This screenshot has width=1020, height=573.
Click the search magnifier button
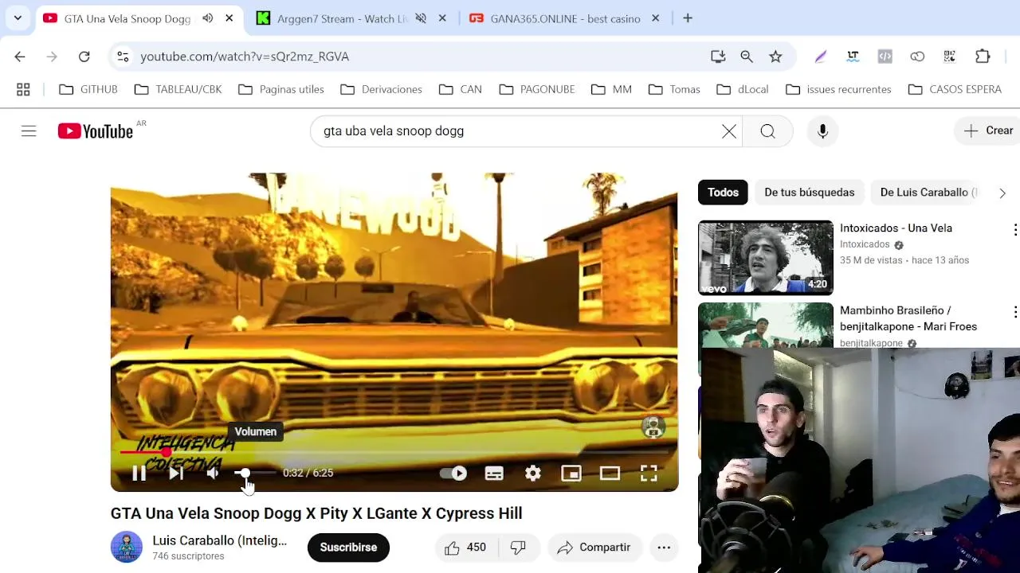point(767,131)
